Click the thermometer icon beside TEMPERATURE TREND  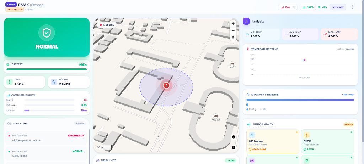pyautogui.click(x=248, y=49)
